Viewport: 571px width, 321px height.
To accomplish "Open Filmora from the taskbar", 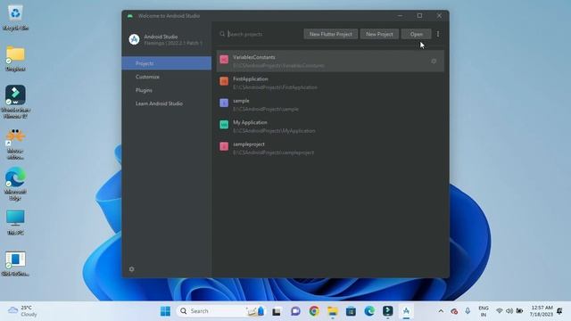I will tap(388, 311).
